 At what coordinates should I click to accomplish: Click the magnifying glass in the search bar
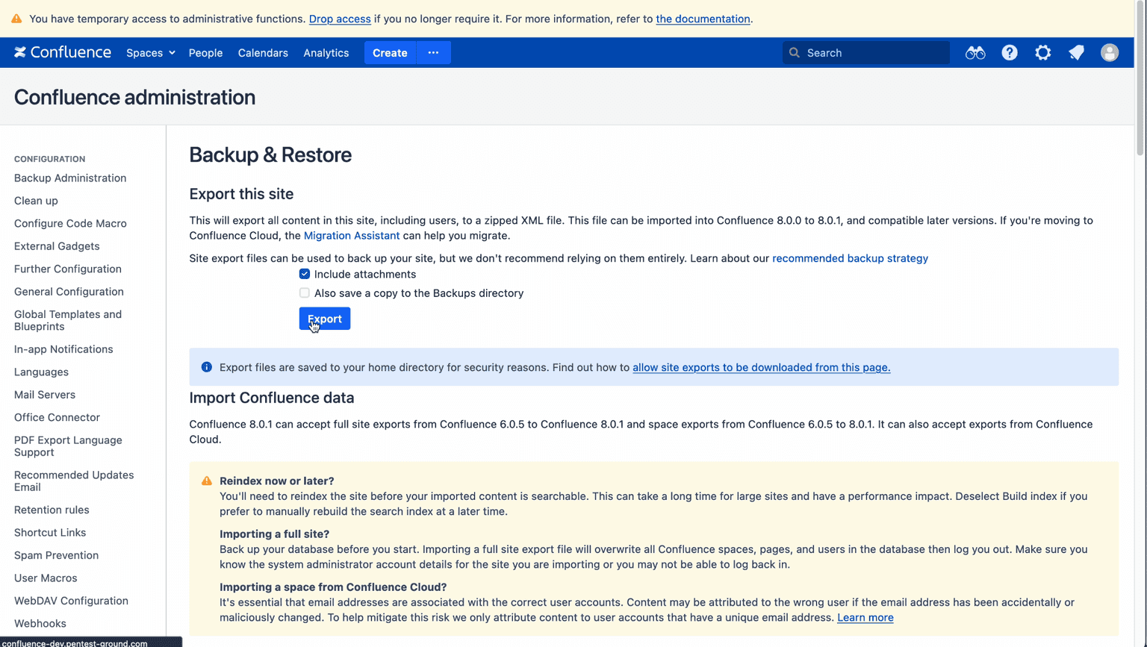pyautogui.click(x=795, y=52)
